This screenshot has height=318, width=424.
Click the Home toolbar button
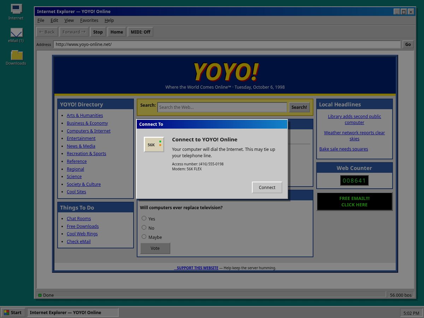tap(117, 32)
